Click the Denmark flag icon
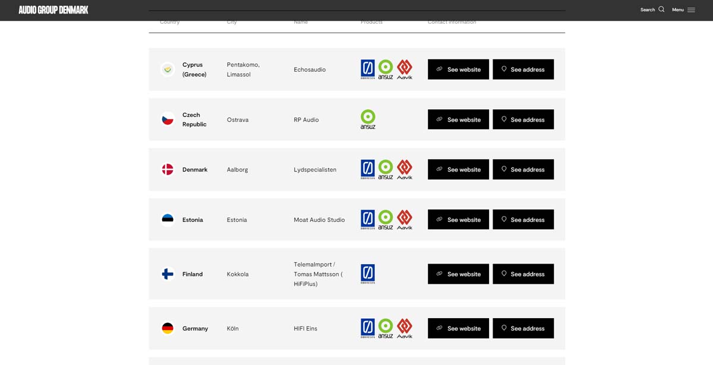Image resolution: width=713 pixels, height=365 pixels. click(168, 170)
